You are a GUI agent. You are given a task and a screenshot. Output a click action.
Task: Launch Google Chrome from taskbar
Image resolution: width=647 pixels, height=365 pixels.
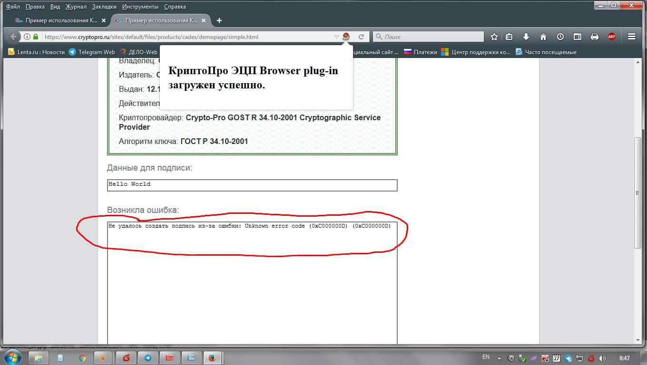82,358
